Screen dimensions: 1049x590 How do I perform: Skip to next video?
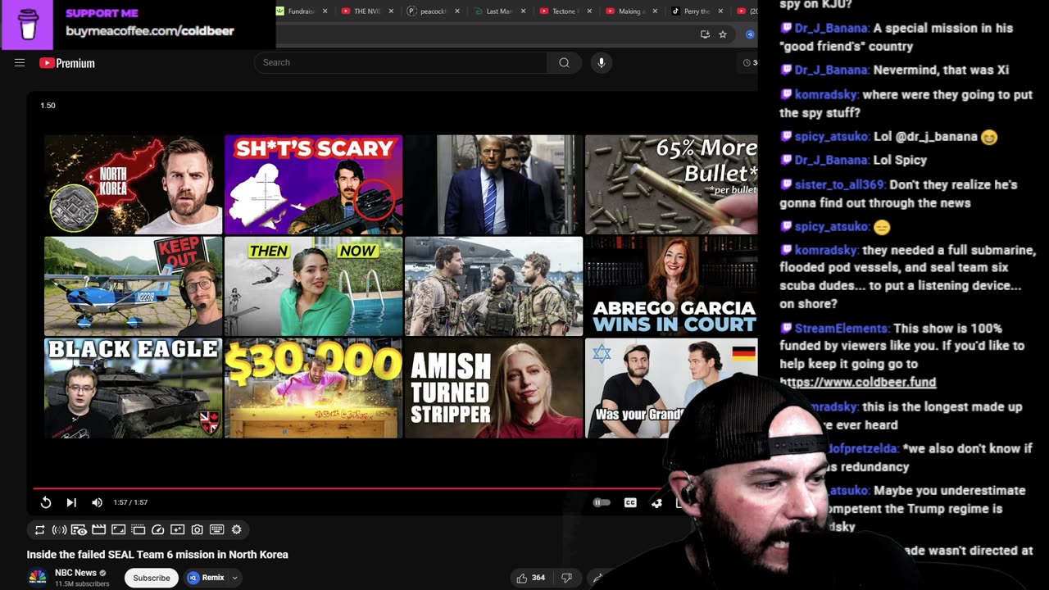point(71,502)
